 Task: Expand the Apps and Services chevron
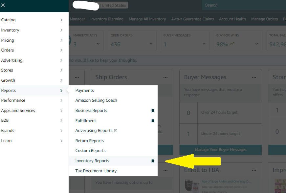(61, 111)
